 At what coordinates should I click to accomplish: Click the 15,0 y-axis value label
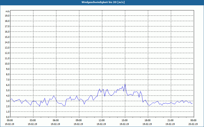[7, 37]
